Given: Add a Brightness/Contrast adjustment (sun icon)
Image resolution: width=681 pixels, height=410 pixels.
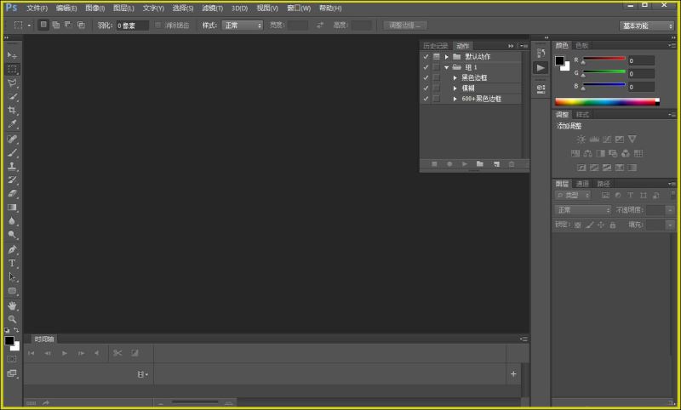Looking at the screenshot, I should (x=581, y=140).
